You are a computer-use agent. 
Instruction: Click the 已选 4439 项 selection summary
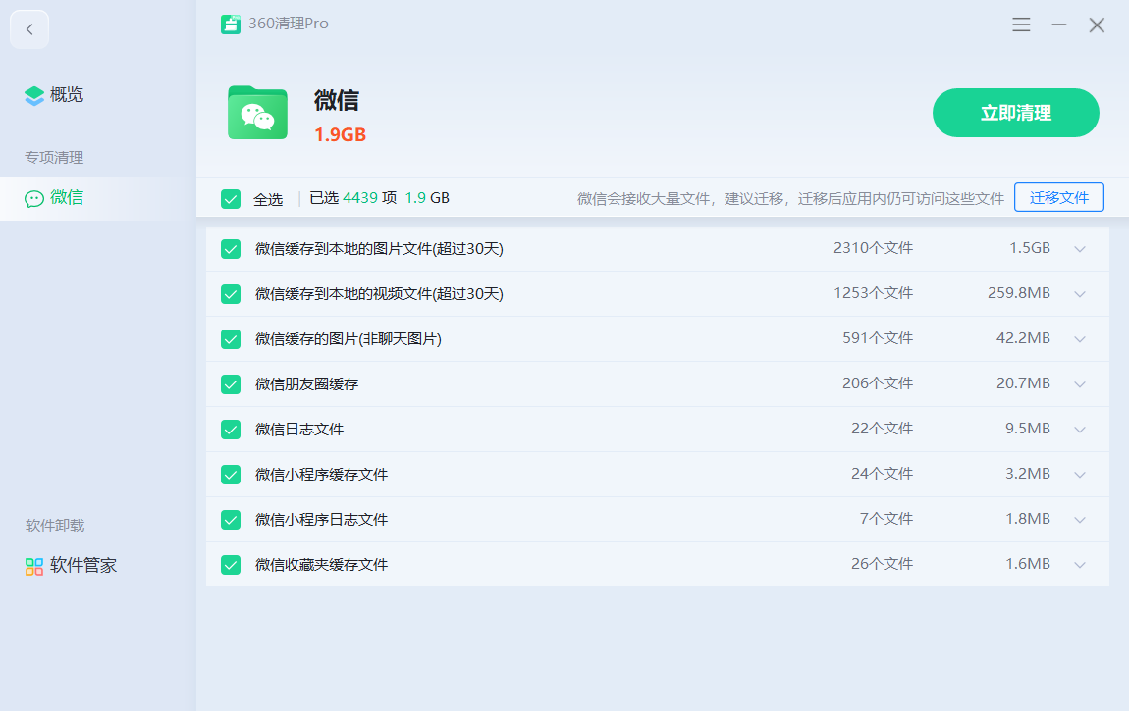(x=352, y=198)
